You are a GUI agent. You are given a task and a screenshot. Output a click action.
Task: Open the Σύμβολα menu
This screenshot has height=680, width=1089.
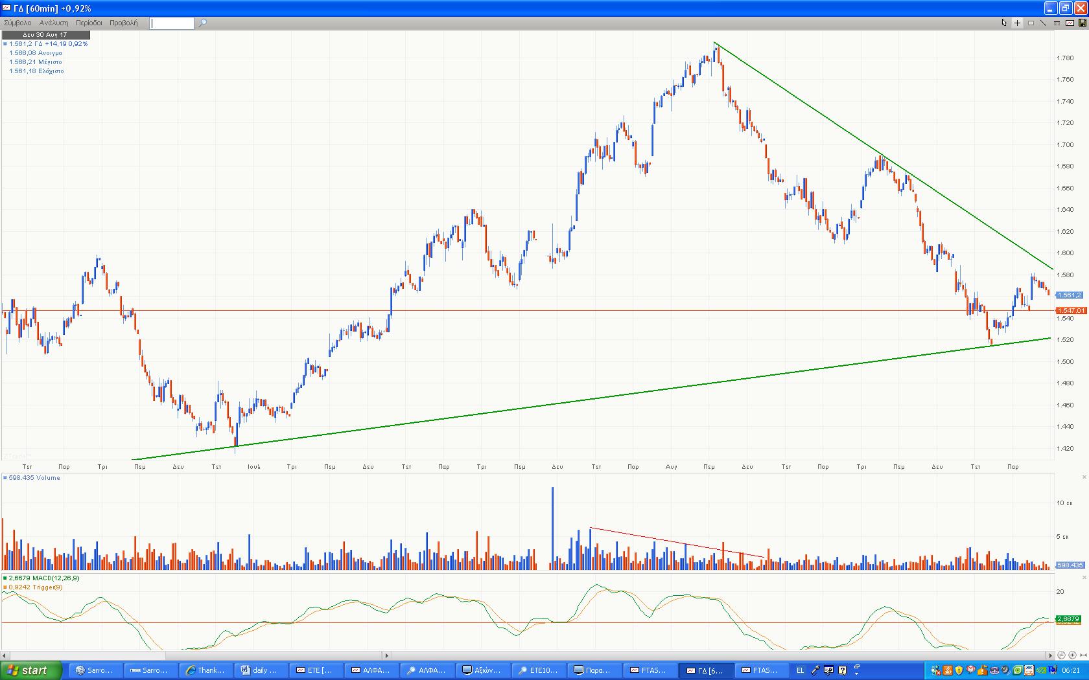[18, 23]
